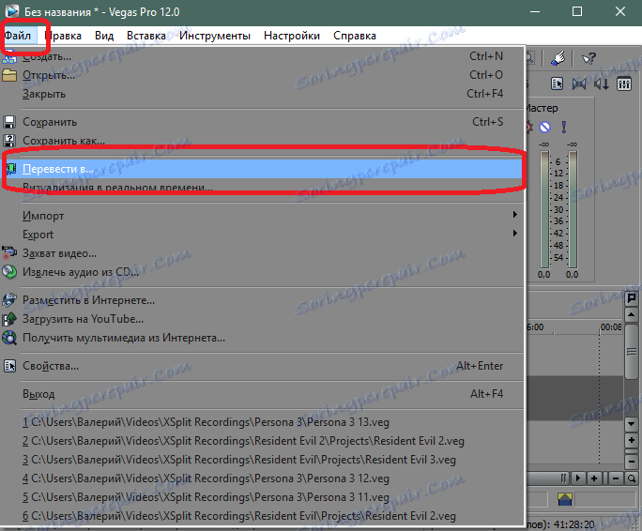Choose Закрыть menu entry

[x=263, y=94]
